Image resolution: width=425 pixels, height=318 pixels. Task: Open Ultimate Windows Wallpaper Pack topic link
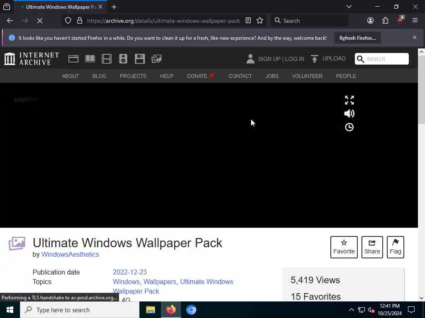[173, 287]
